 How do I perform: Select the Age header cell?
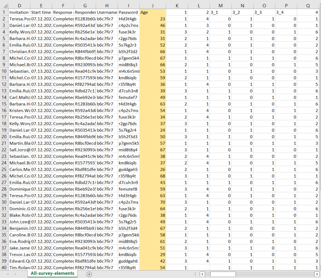(x=153, y=12)
